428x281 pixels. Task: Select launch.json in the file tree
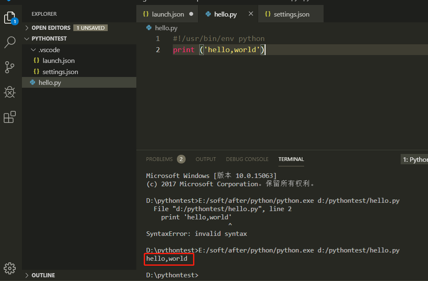58,60
